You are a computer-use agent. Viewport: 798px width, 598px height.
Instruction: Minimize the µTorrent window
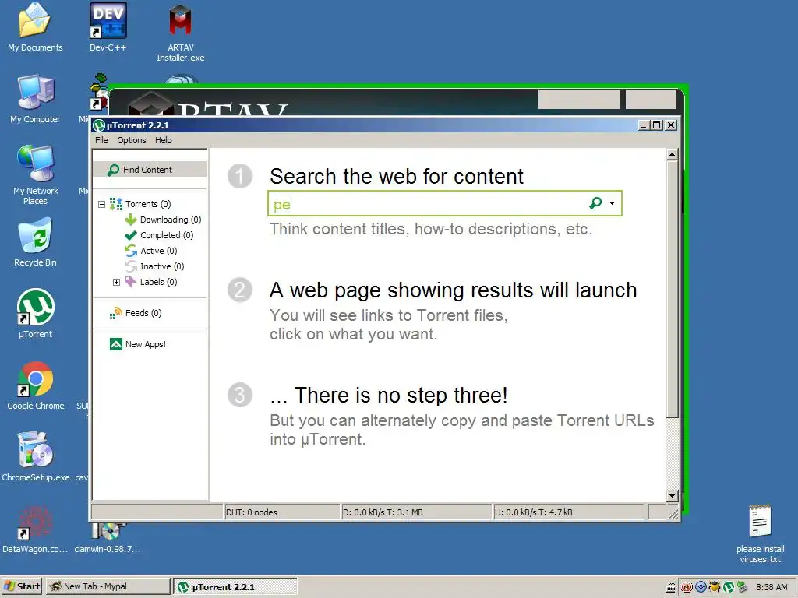tap(644, 125)
